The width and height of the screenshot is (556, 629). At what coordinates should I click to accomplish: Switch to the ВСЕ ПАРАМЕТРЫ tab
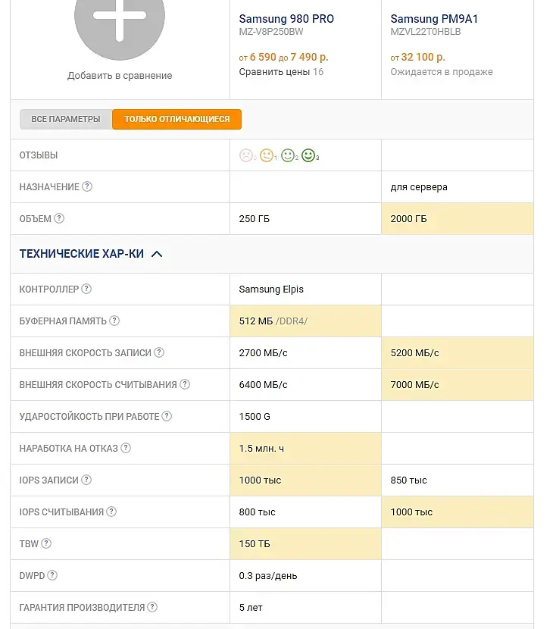pyautogui.click(x=66, y=119)
